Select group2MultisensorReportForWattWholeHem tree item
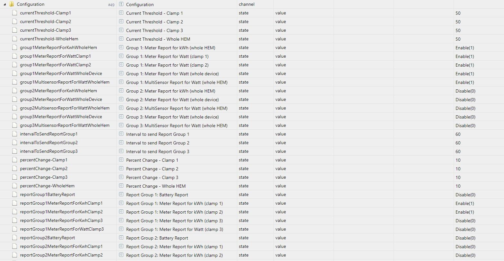Screen dimensions: 504x261 tap(65, 108)
